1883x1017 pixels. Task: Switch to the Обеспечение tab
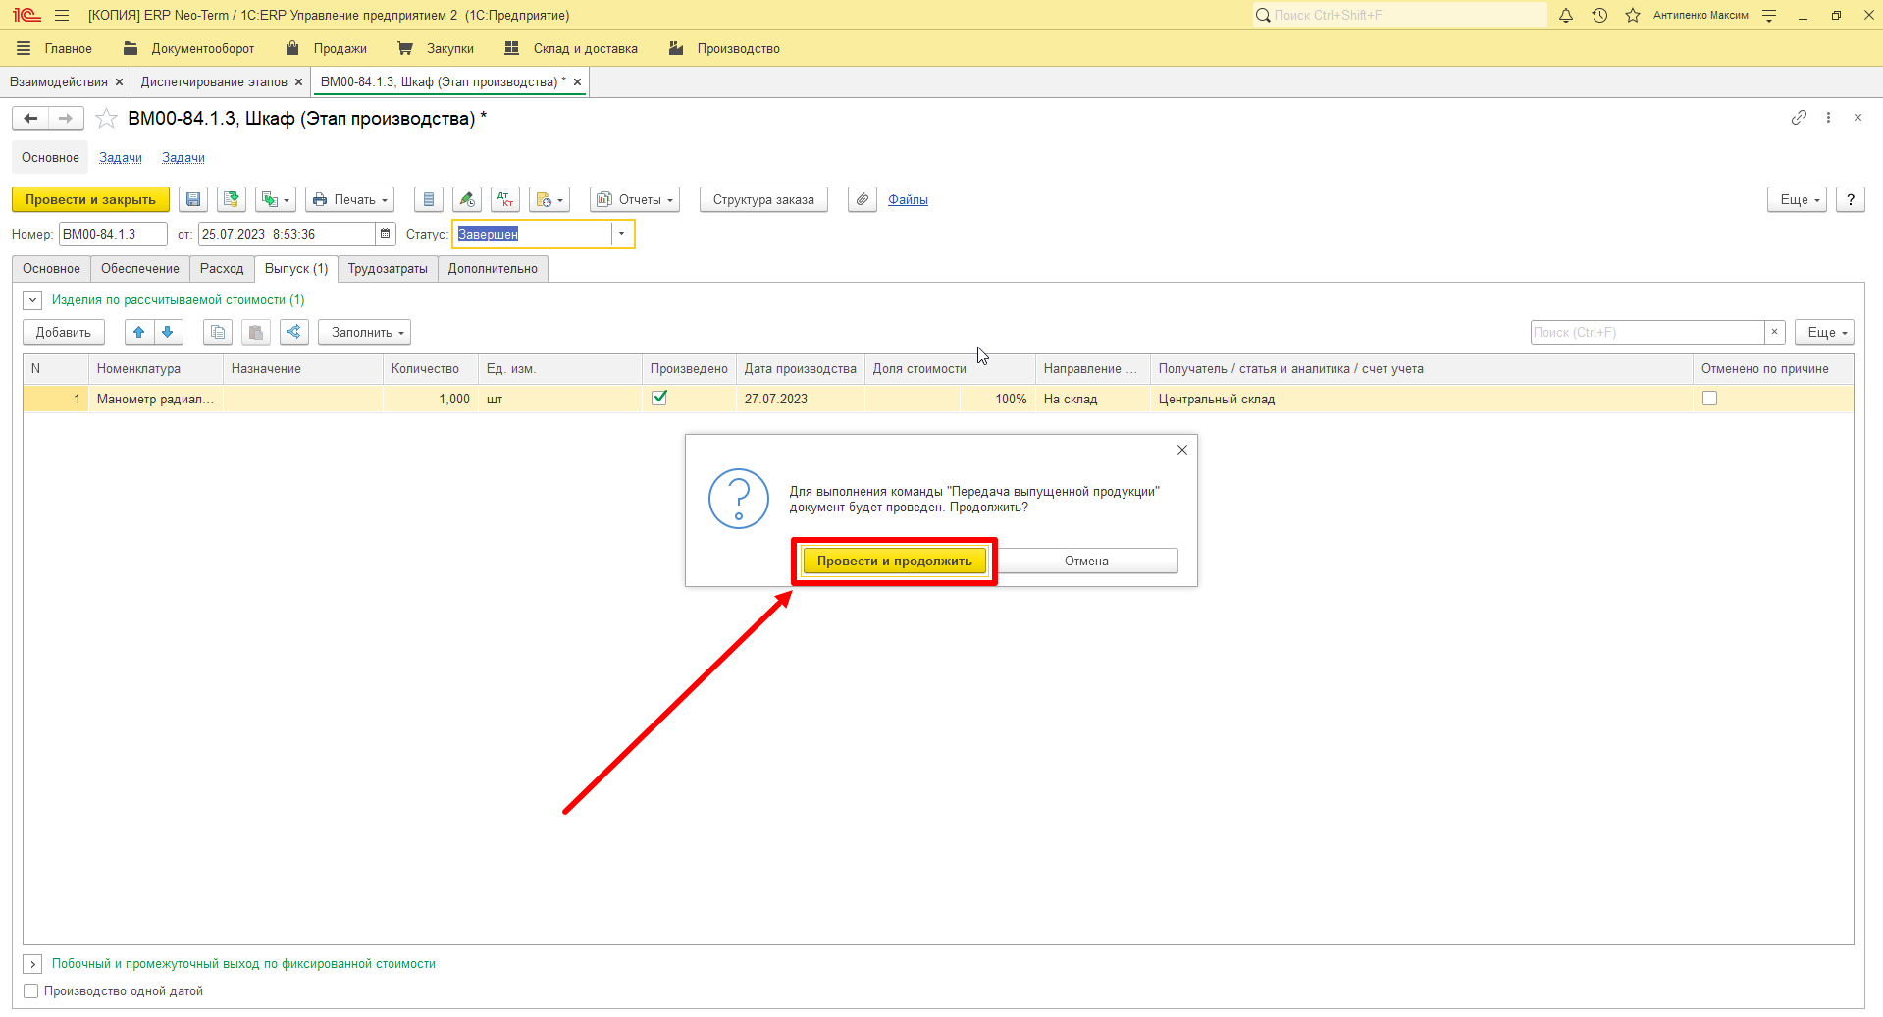pyautogui.click(x=140, y=268)
